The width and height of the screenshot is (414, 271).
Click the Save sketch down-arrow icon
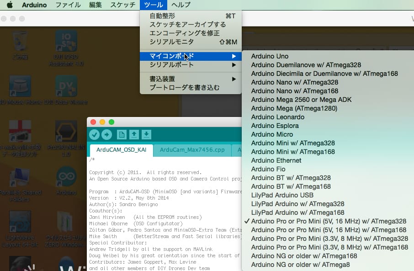(146, 134)
